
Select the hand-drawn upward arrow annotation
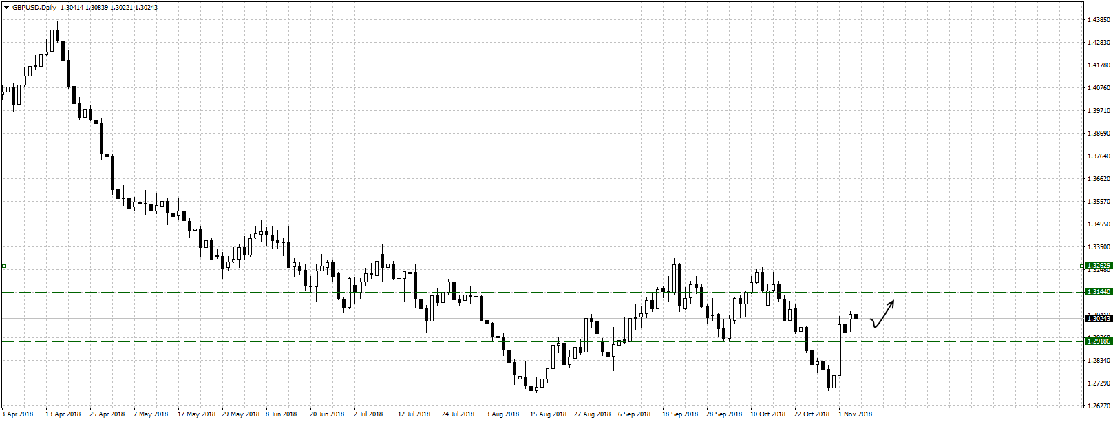(x=883, y=314)
